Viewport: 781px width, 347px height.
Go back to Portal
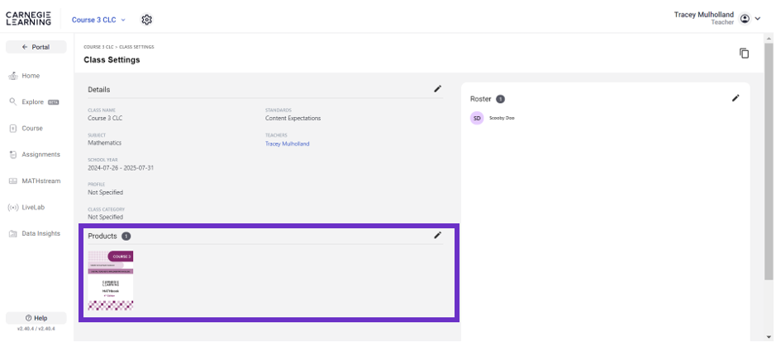(x=36, y=47)
